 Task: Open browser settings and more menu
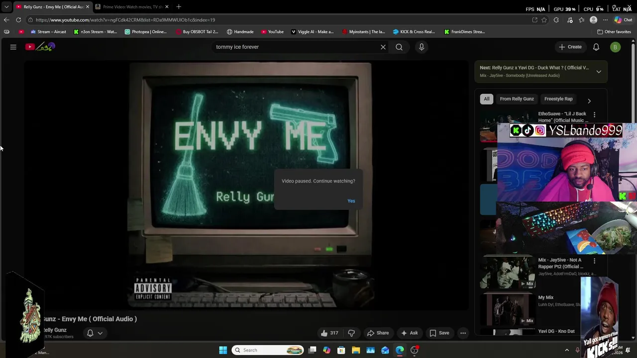point(605,20)
